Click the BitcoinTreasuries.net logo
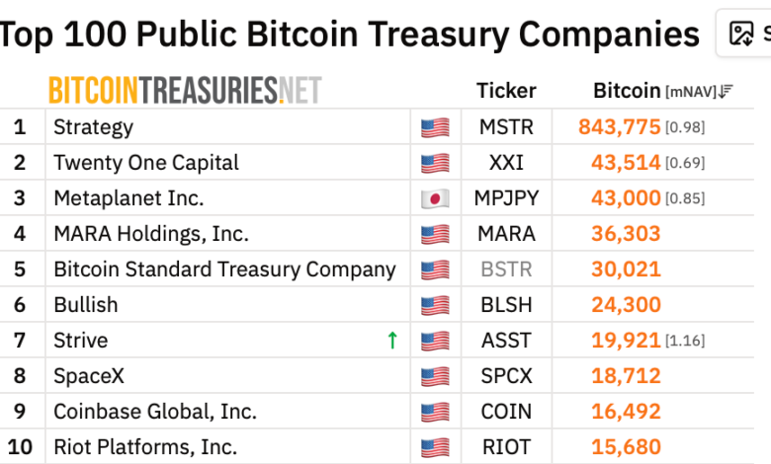This screenshot has width=771, height=464. pos(185,91)
